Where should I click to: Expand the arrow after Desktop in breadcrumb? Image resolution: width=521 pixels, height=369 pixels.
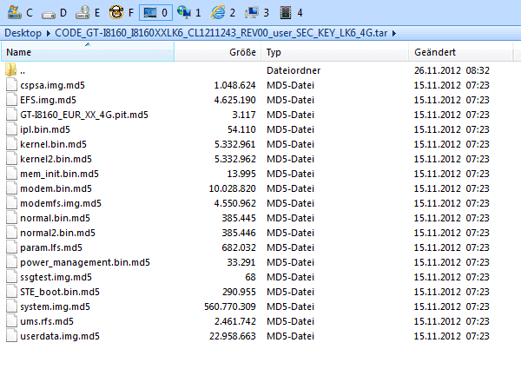(x=48, y=33)
